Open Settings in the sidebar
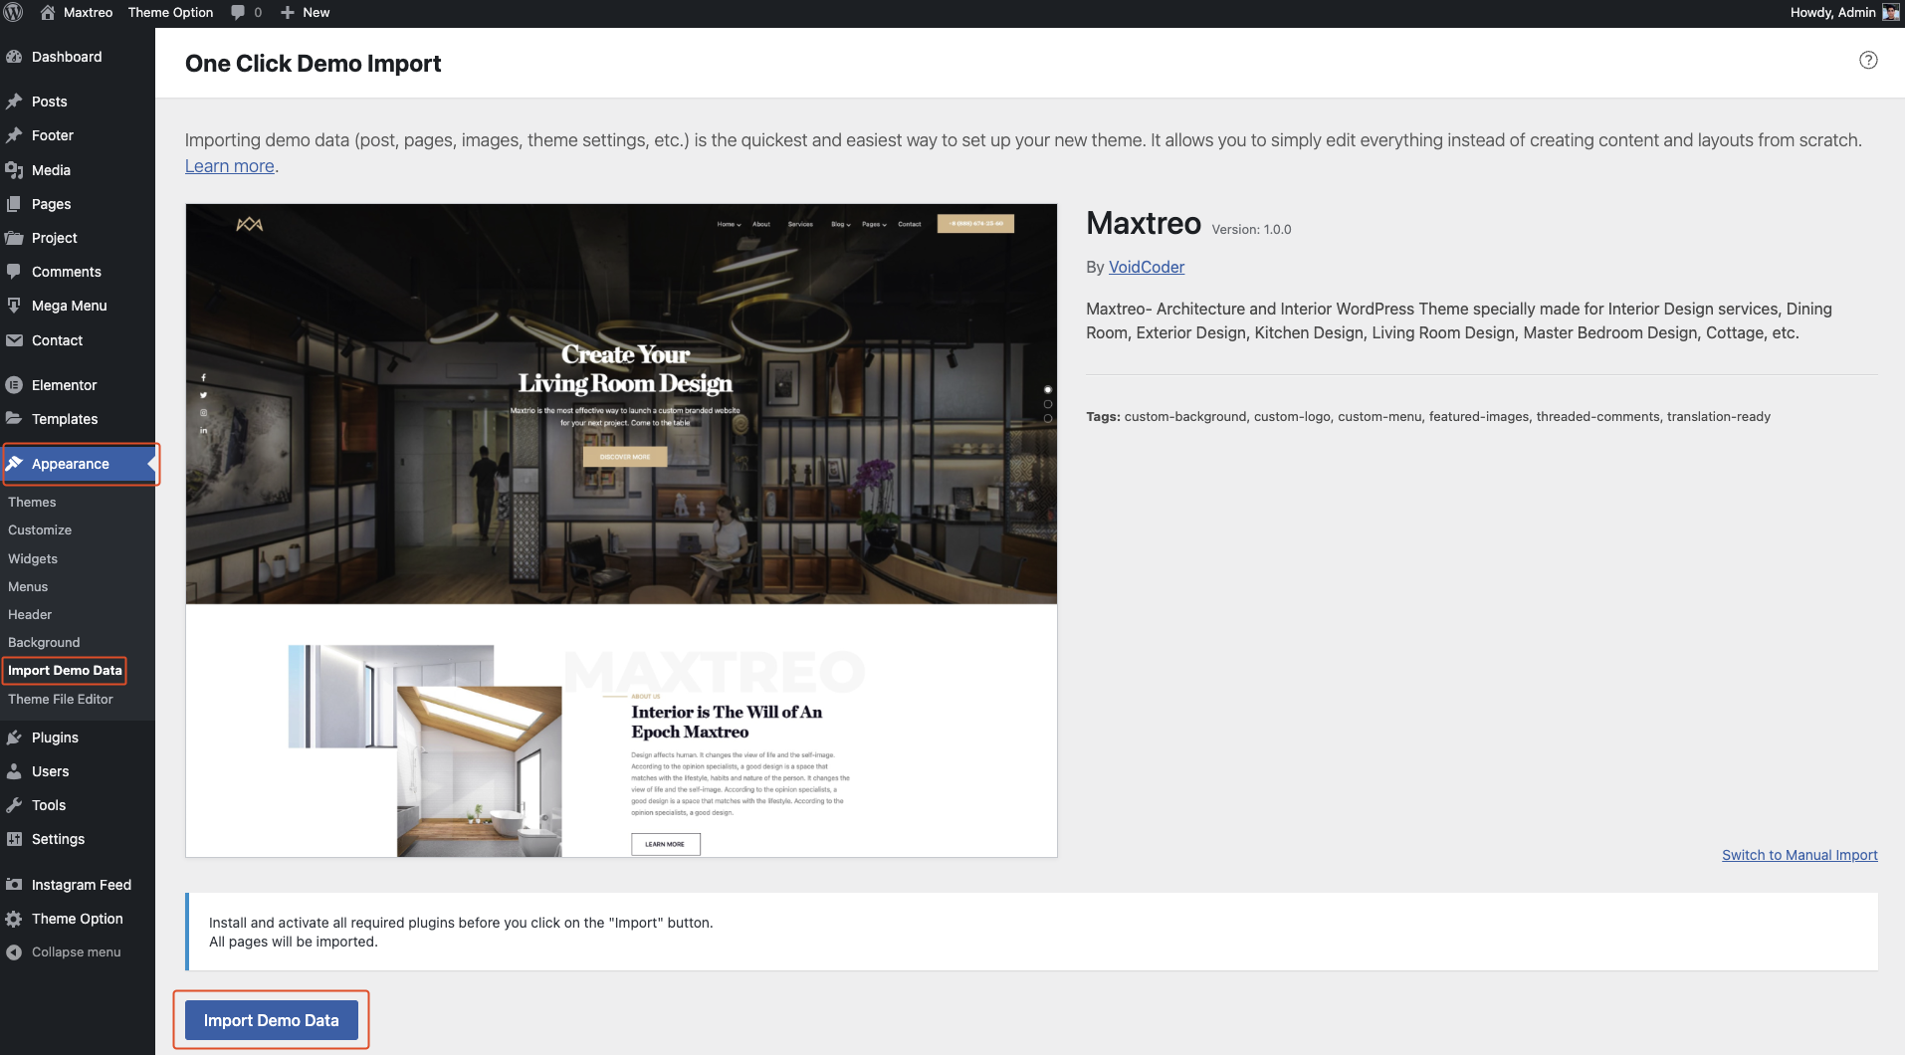The height and width of the screenshot is (1055, 1905). pyautogui.click(x=58, y=839)
